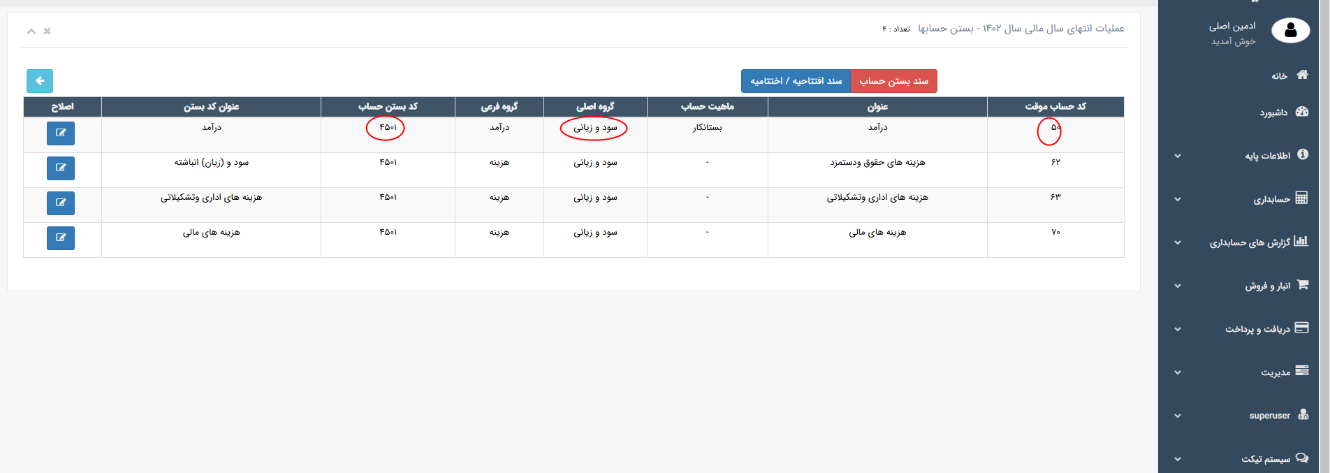This screenshot has width=1330, height=473.
Task: Open داشبورد from the sidebar
Action: coord(1273,112)
